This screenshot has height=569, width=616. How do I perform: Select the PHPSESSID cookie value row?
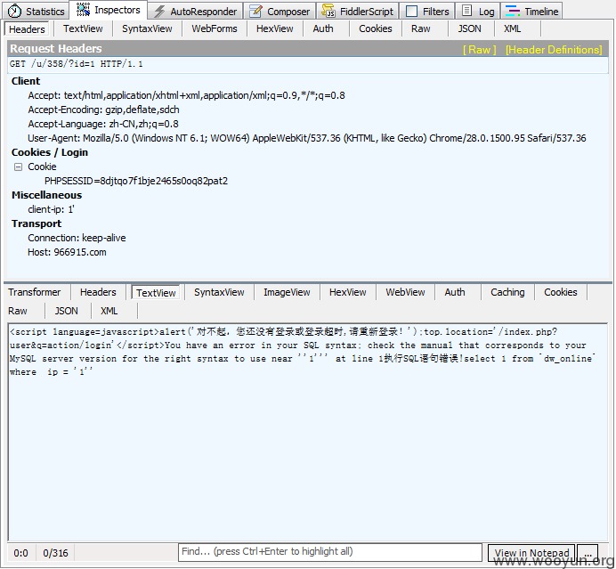tap(136, 181)
